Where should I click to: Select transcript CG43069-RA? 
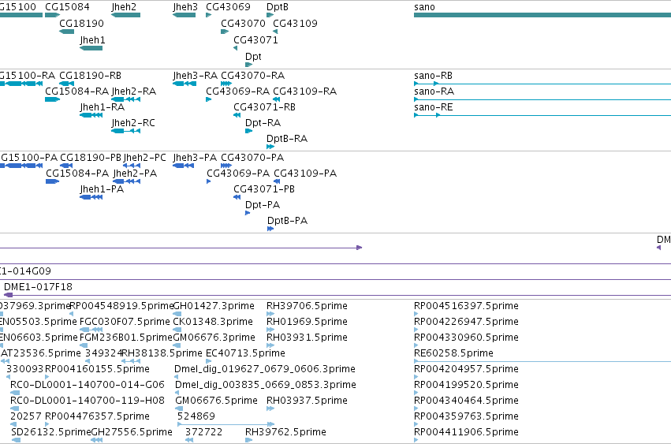coord(237,91)
